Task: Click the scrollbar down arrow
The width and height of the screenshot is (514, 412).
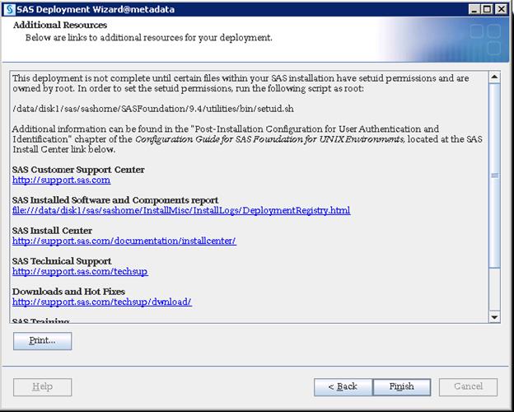Action: pos(494,317)
